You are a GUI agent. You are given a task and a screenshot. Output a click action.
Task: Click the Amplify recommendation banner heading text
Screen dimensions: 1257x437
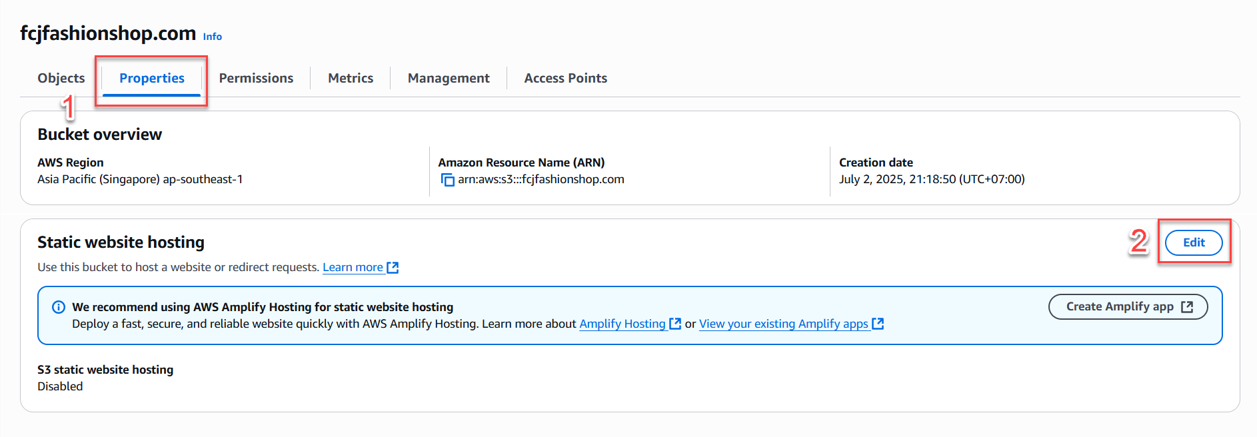pos(263,307)
